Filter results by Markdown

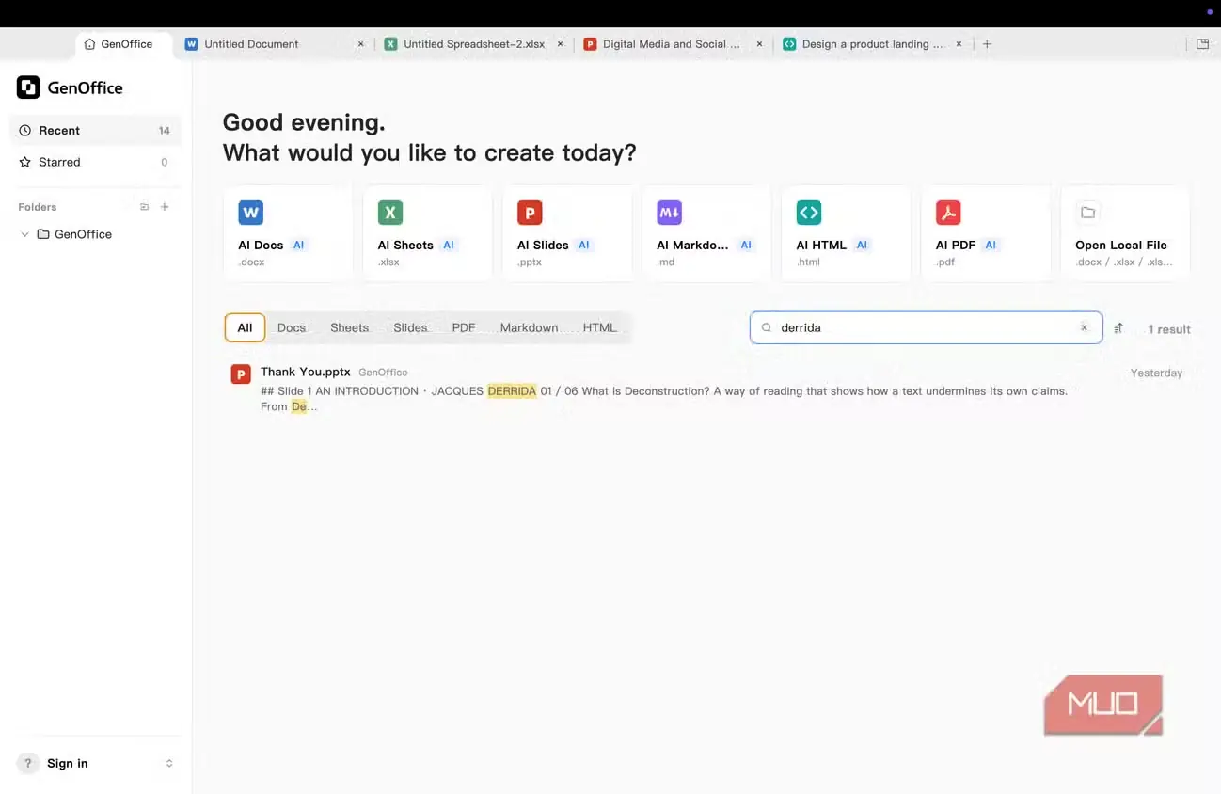tap(529, 327)
